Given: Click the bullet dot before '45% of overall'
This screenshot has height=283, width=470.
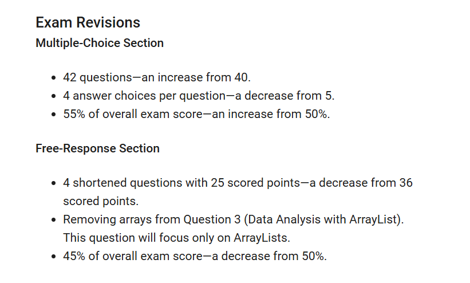Looking at the screenshot, I should pyautogui.click(x=53, y=256).
